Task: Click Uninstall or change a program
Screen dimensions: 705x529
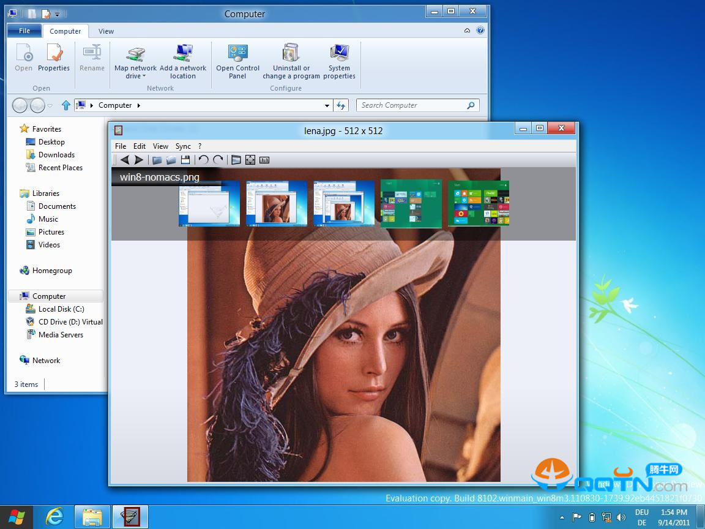Action: (291, 62)
